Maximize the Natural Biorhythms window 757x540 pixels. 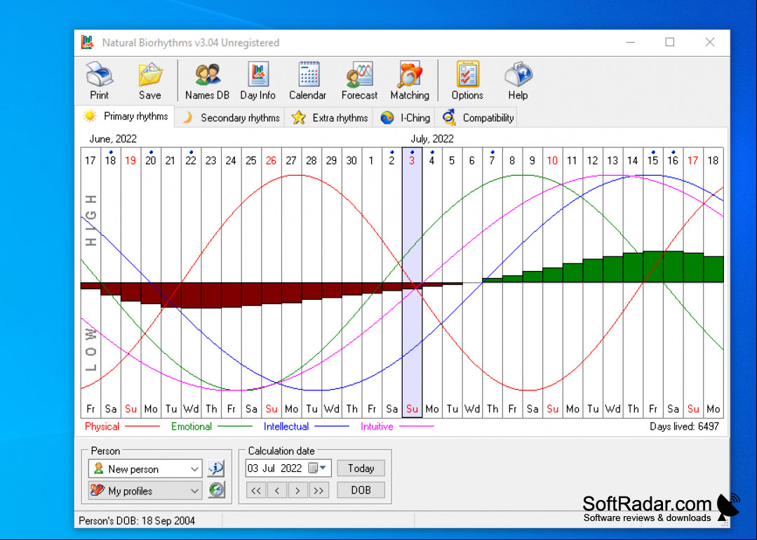click(669, 43)
